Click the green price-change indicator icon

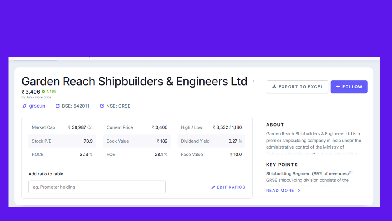44,92
